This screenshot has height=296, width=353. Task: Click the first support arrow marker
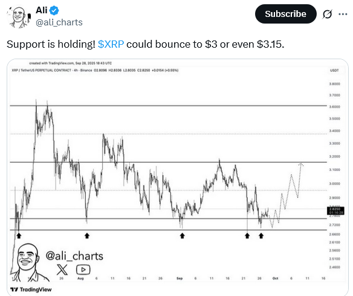coord(19,236)
